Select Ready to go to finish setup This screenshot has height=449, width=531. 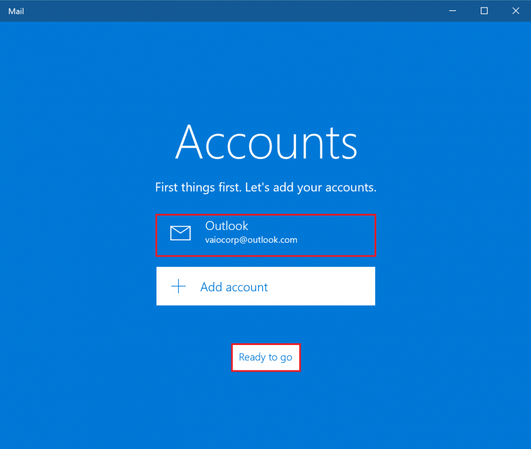pos(265,357)
